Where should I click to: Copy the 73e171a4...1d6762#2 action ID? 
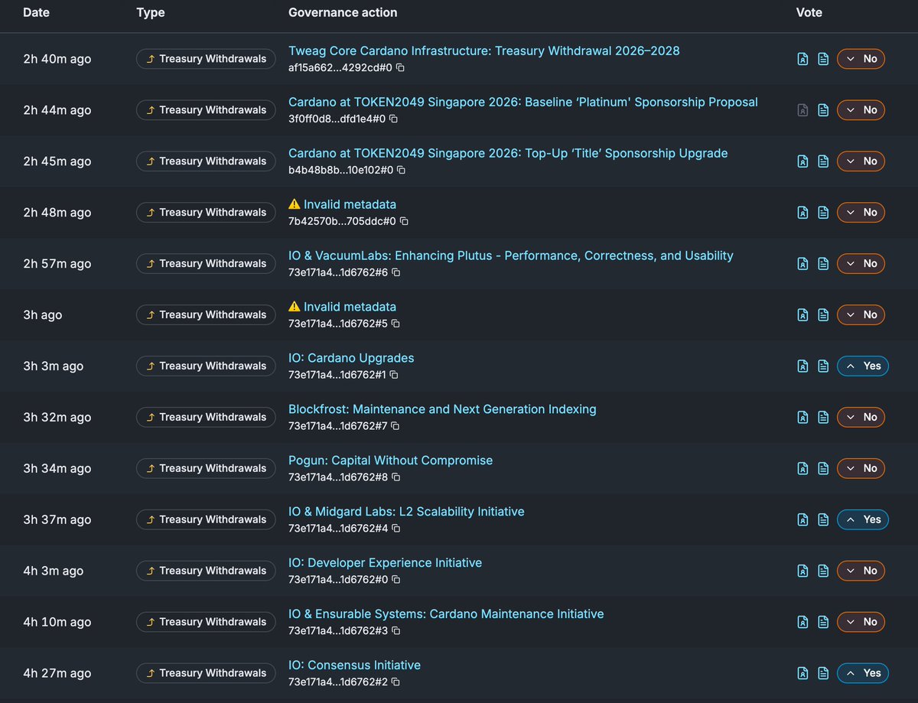(396, 683)
